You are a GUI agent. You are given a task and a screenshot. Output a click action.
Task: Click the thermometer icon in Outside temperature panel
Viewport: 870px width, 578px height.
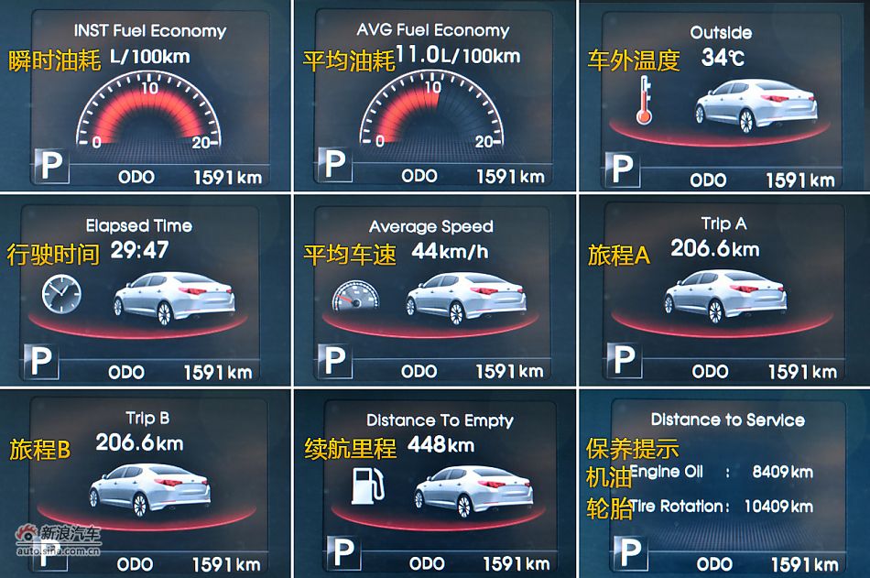(646, 101)
